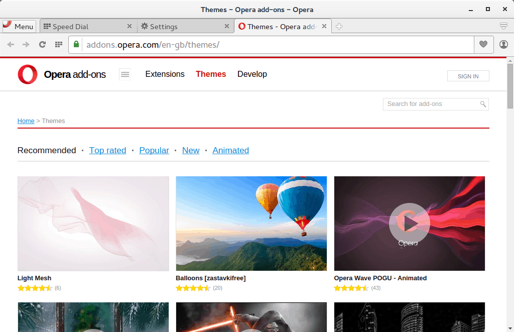Click the (6) review count for Light Mesh
Screen dimensions: 514x332
click(58, 288)
